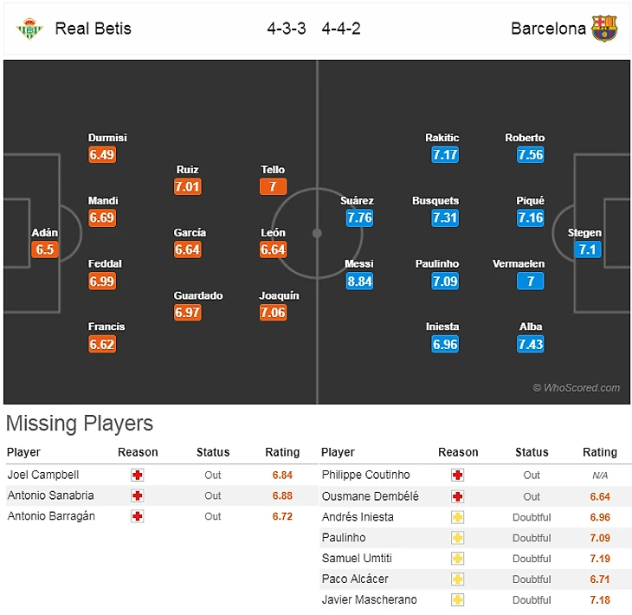Image resolution: width=632 pixels, height=615 pixels.
Task: Open Joel Campbell's player link
Action: [42, 476]
